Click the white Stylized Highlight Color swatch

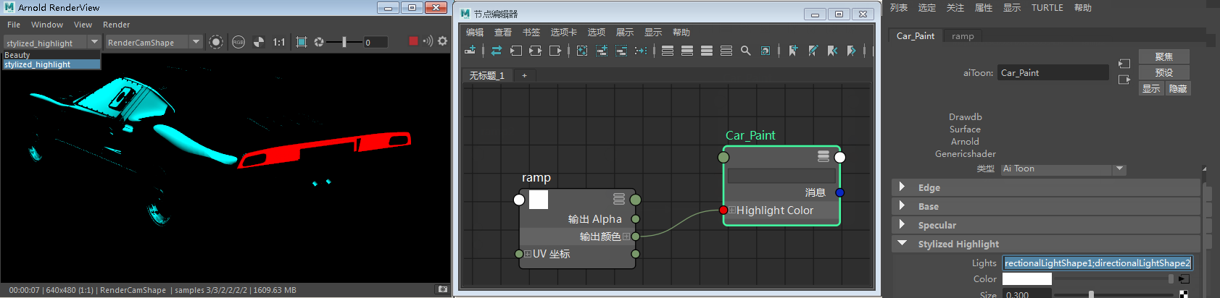1027,278
